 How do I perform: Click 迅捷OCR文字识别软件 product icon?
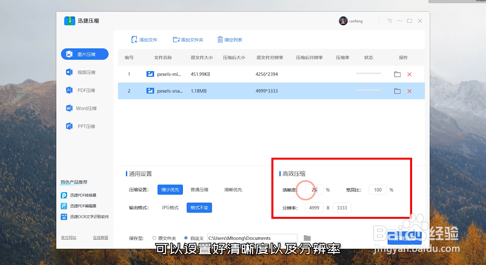64,217
